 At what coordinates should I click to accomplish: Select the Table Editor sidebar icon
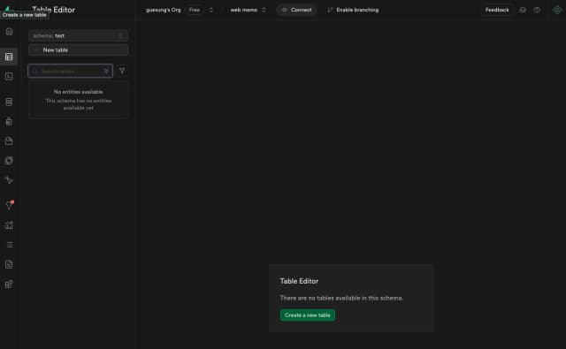[9, 57]
